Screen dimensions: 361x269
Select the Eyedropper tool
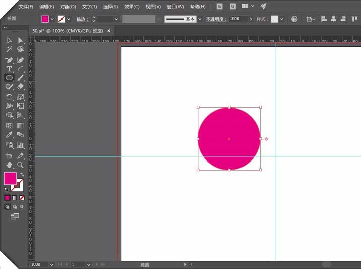click(x=9, y=135)
